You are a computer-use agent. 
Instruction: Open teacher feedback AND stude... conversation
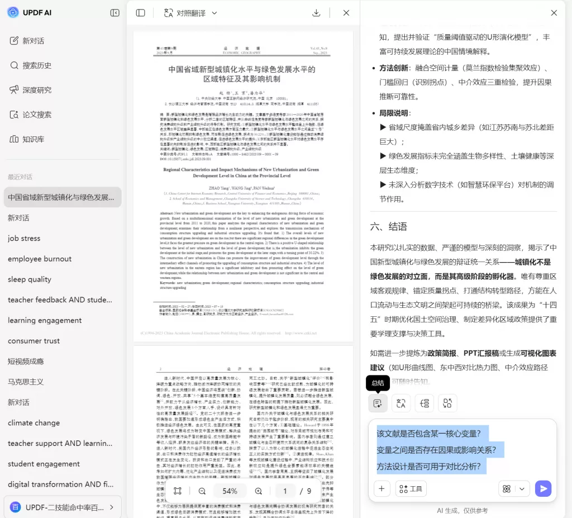(60, 300)
